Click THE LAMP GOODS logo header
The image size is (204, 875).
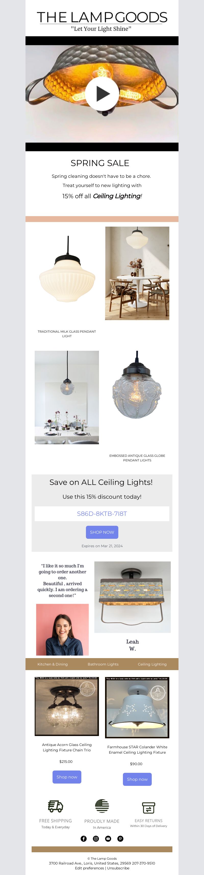102,21
